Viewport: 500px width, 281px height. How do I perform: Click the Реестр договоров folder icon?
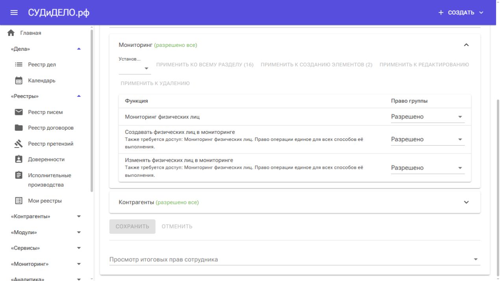click(19, 128)
